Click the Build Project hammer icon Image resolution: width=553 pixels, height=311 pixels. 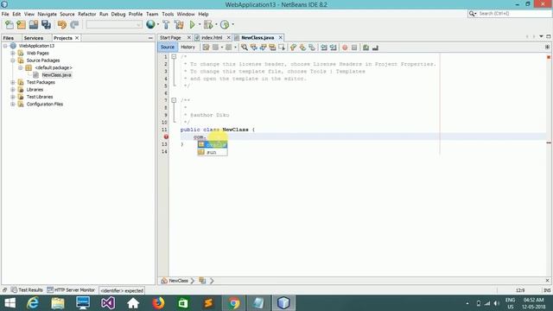166,25
